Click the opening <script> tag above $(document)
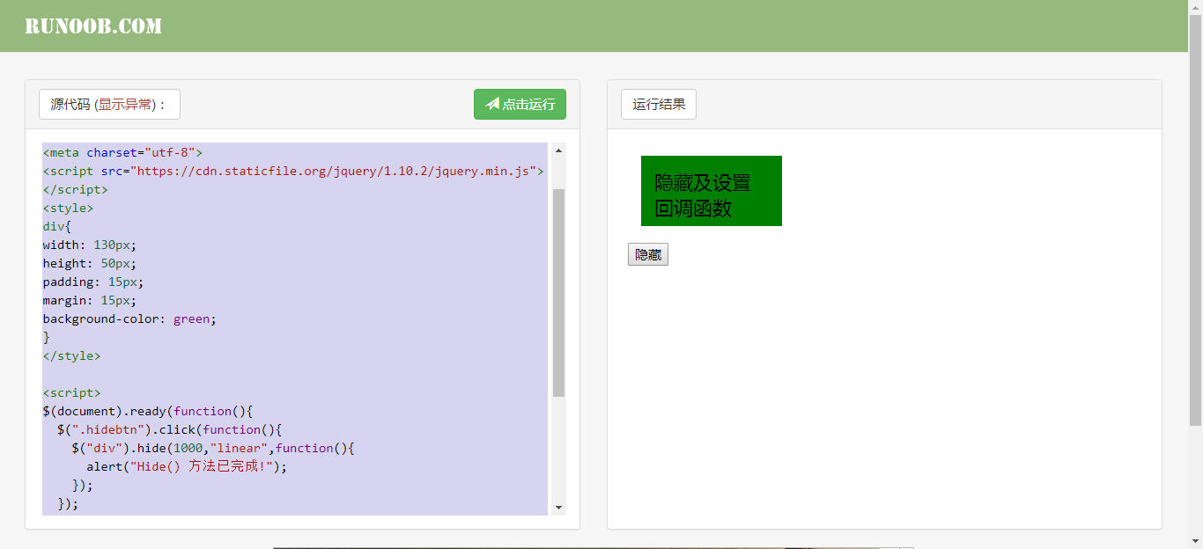 tap(71, 392)
